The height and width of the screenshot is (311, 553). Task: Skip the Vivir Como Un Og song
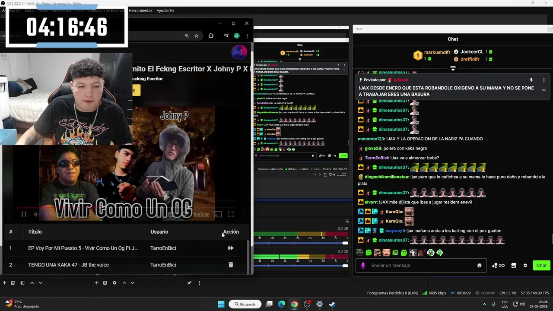tap(231, 248)
